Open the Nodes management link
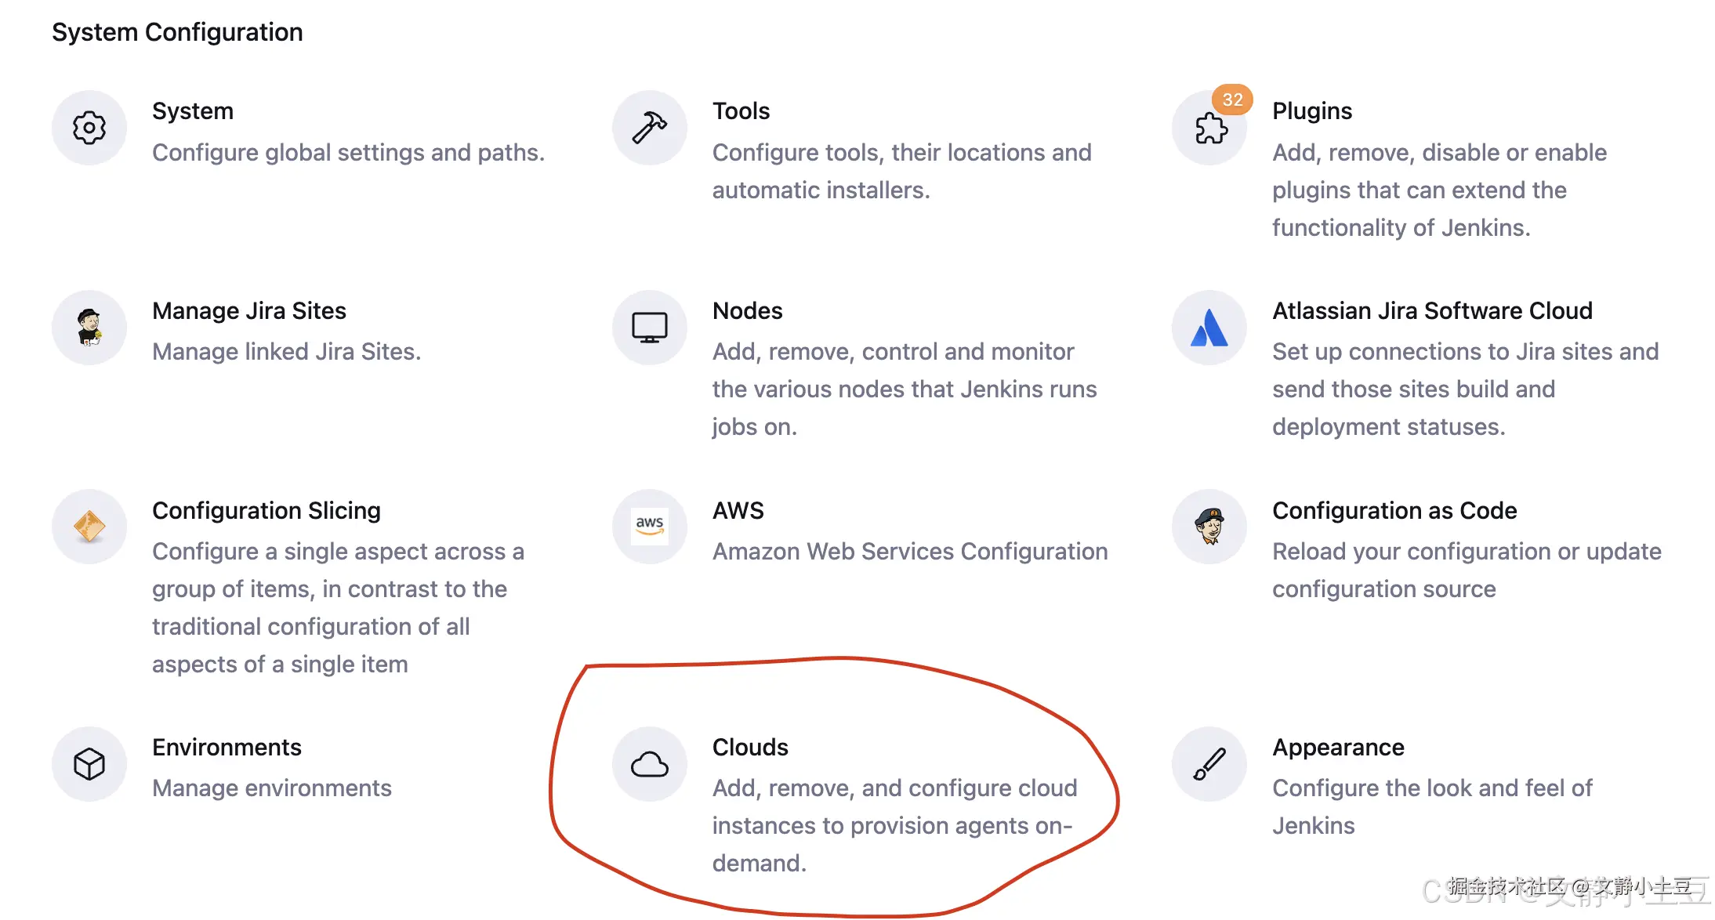 pyautogui.click(x=747, y=311)
